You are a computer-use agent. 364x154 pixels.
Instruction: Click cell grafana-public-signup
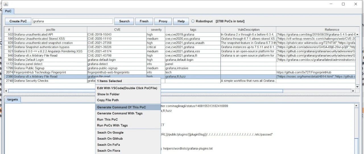pos(117,68)
